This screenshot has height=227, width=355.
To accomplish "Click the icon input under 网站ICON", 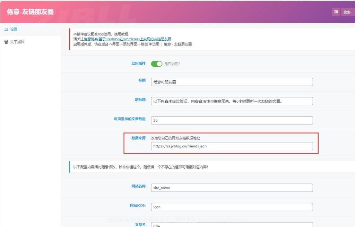I will (x=232, y=206).
